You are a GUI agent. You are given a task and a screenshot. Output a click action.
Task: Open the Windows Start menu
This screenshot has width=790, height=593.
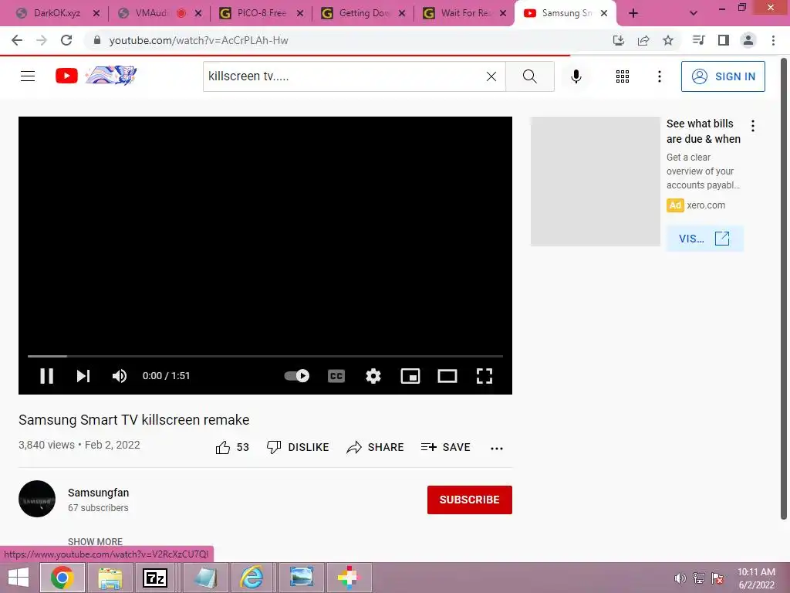(x=19, y=578)
